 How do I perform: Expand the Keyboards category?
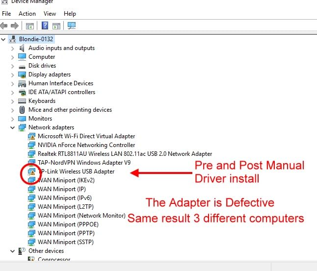(x=13, y=101)
